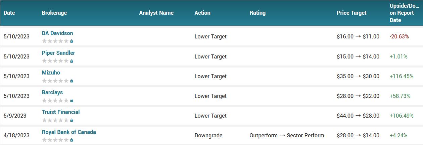
Task: Sort by the Analyst Name column header
Action: pyautogui.click(x=156, y=13)
